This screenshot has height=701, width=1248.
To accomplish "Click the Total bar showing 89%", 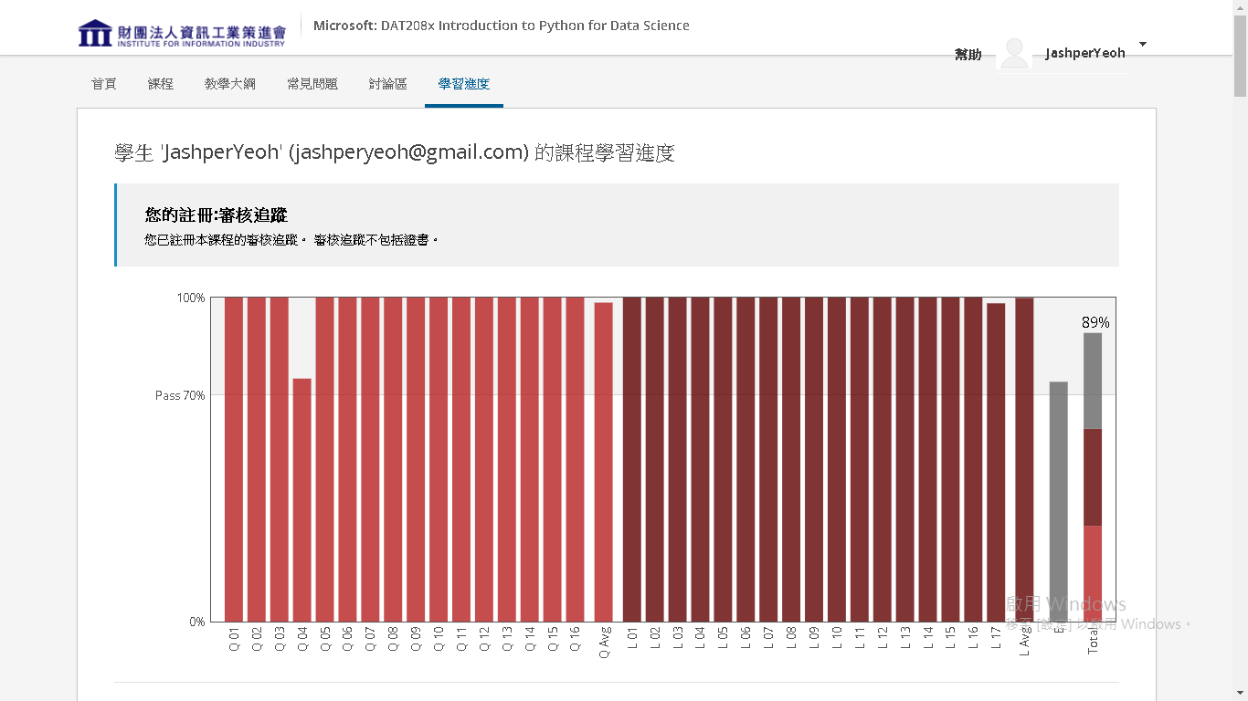I will pyautogui.click(x=1093, y=456).
